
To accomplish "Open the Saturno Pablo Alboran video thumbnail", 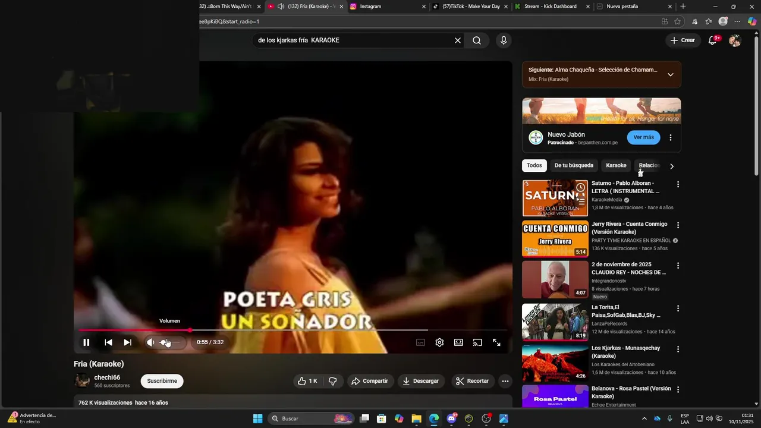I will [555, 198].
